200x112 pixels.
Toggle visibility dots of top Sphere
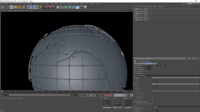[147, 9]
